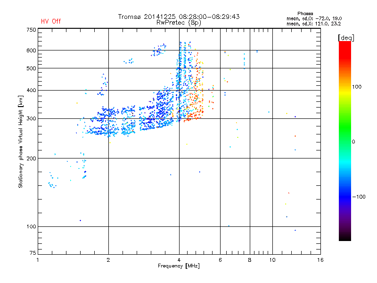This screenshot has height=283, width=377.
Task: Click x-axis tick label "10"
Action: (x=272, y=260)
